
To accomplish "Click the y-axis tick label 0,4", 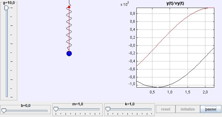I will point(132,29).
